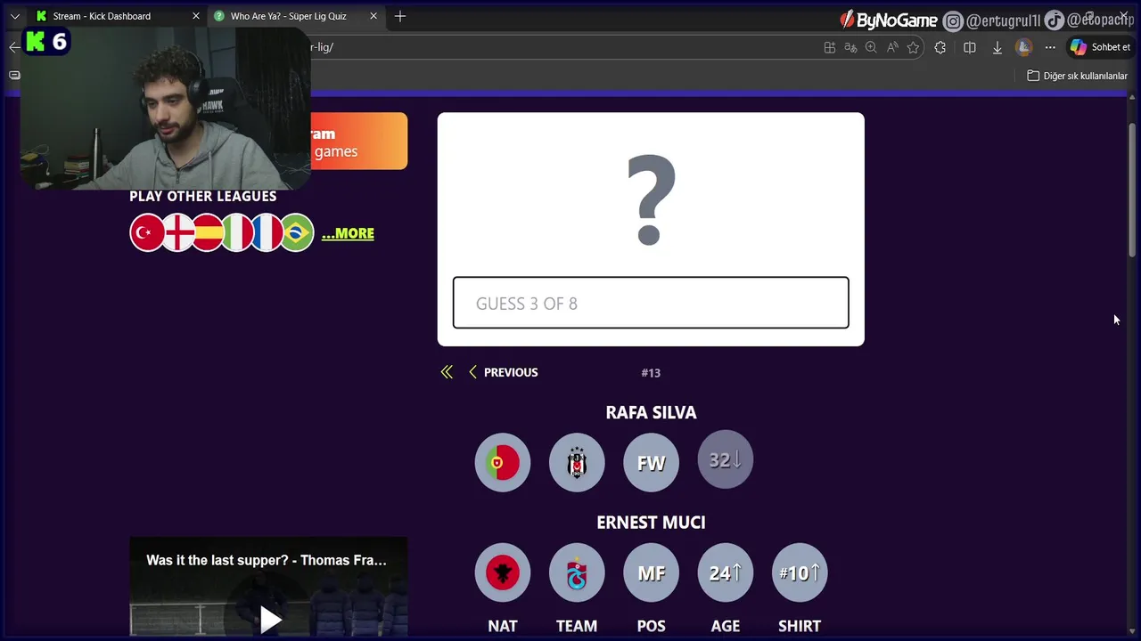Switch to the Stream - Kick Dashboard tab

116,16
